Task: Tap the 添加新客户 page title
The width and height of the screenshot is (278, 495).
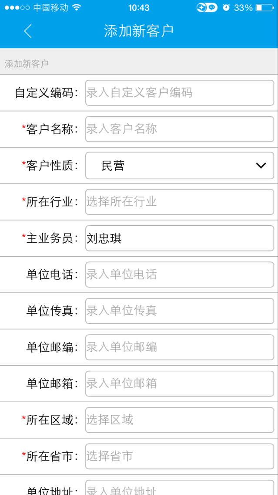Action: [139, 31]
